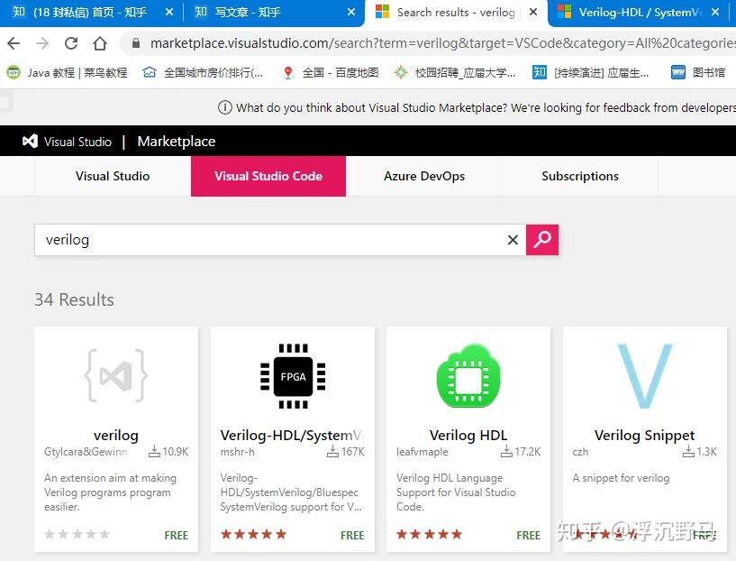The height and width of the screenshot is (561, 736).
Task: Select the Subscriptions tab
Action: (x=579, y=176)
